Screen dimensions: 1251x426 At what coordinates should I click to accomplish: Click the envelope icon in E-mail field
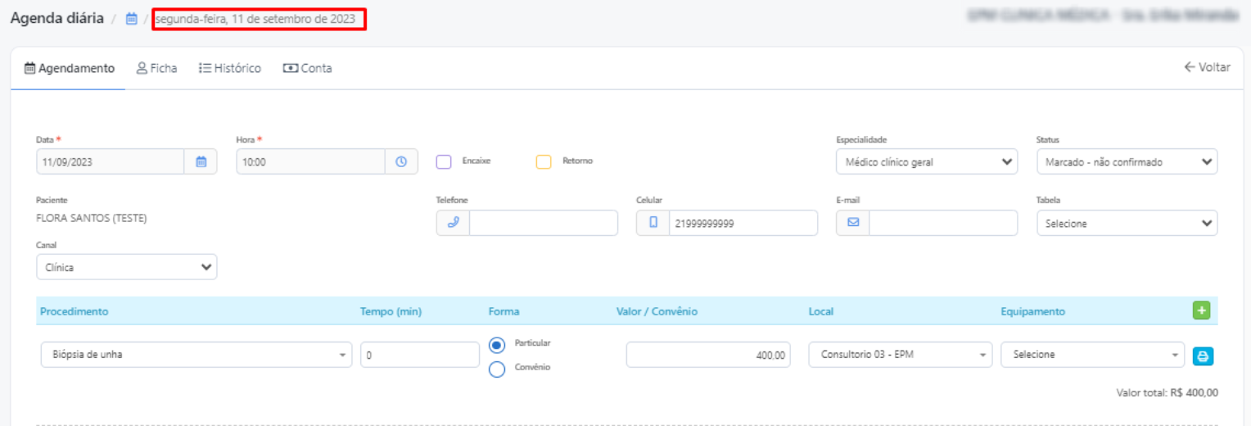point(852,223)
